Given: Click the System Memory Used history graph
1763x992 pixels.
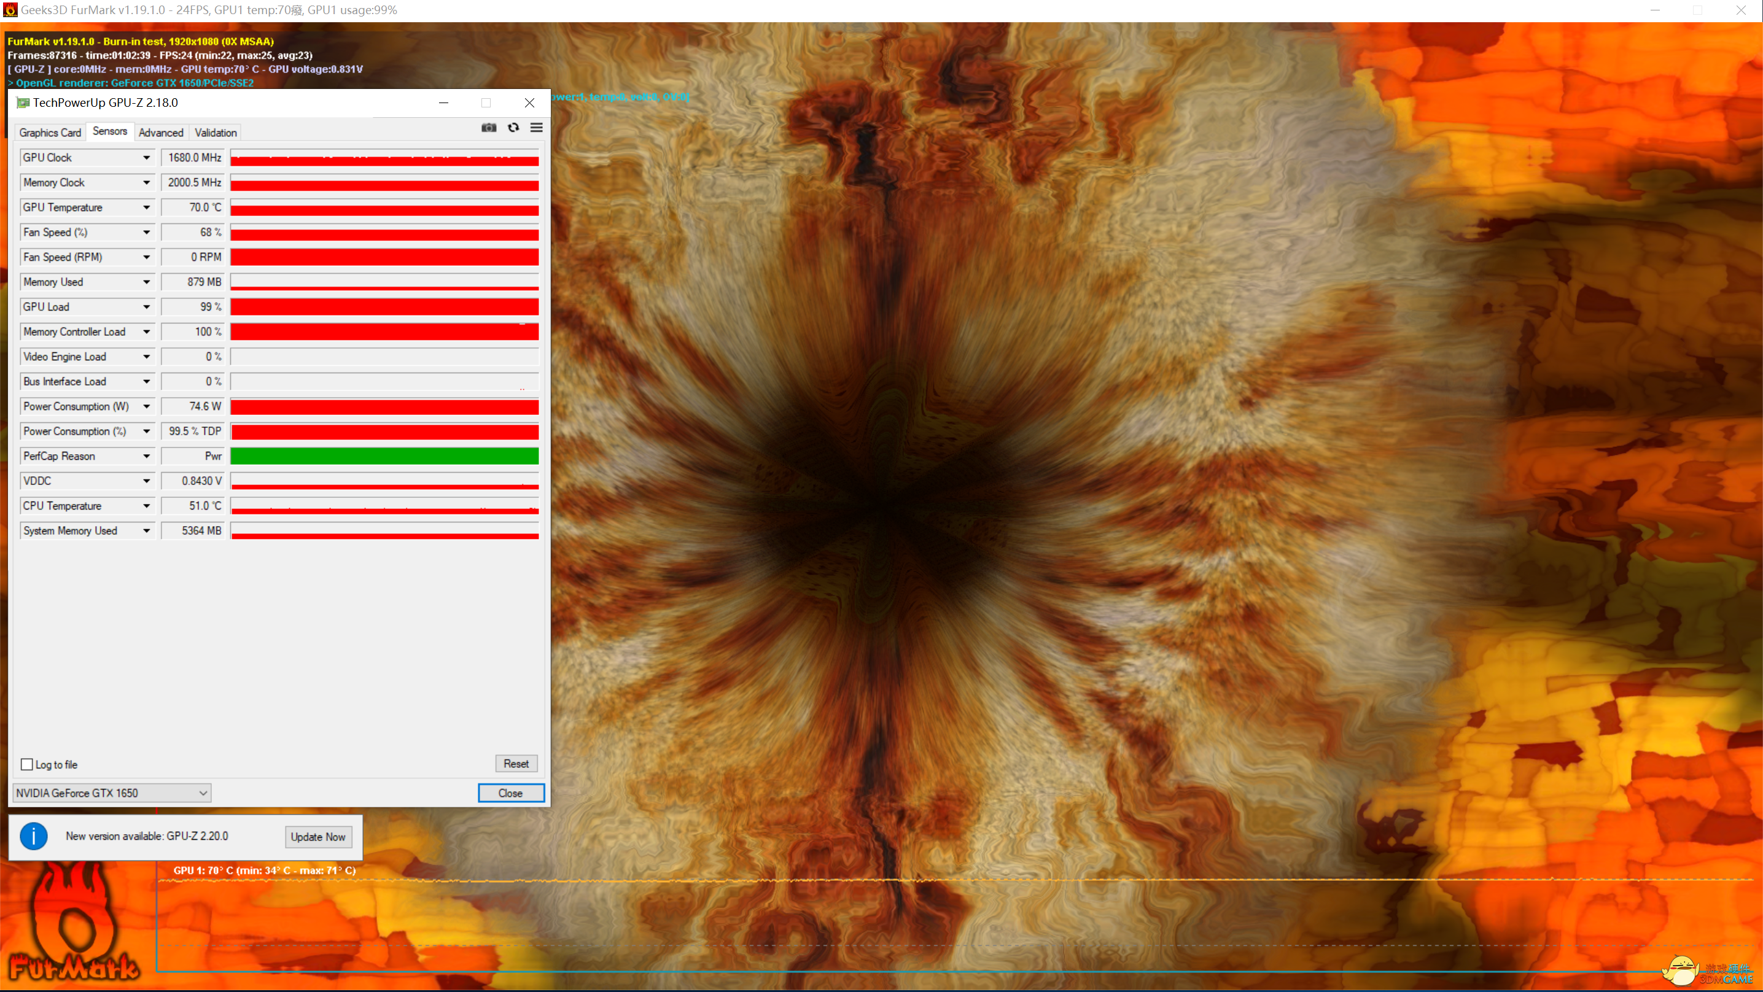Looking at the screenshot, I should 384,531.
